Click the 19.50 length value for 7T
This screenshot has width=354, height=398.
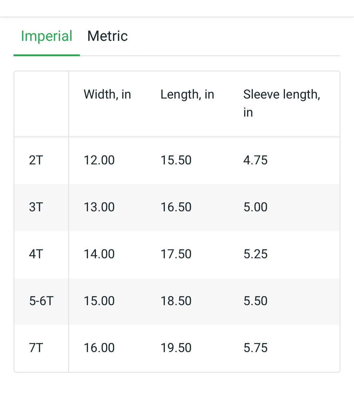tap(176, 348)
